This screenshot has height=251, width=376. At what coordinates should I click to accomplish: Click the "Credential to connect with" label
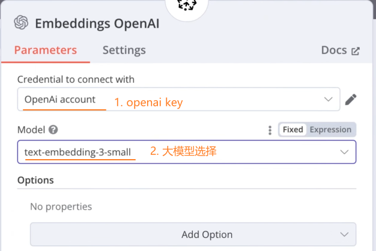[x=76, y=79]
